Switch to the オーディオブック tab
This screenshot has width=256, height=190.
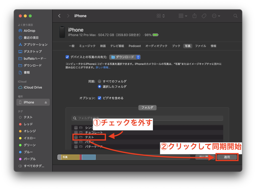pos(156,46)
